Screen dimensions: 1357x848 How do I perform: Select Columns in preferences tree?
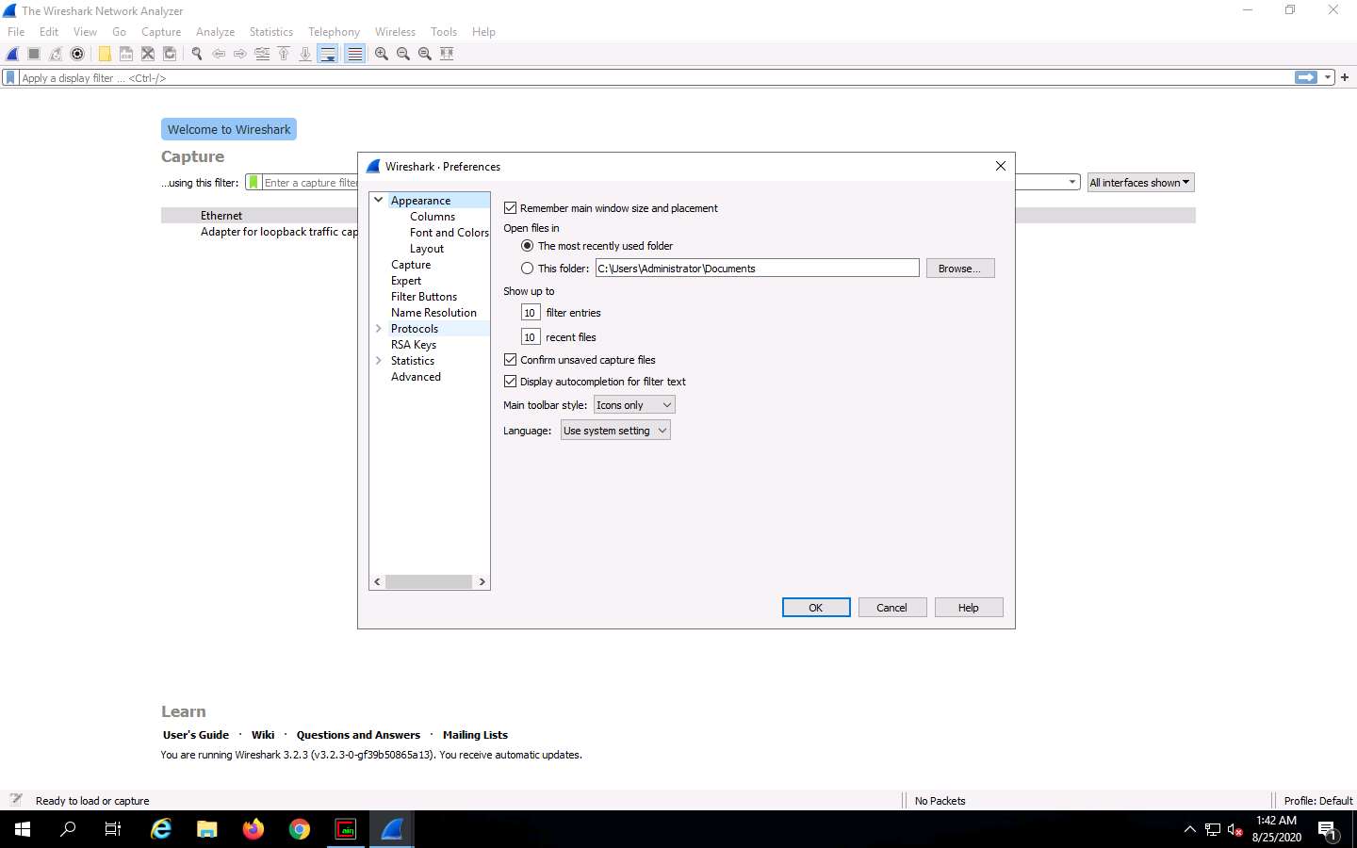(x=433, y=217)
